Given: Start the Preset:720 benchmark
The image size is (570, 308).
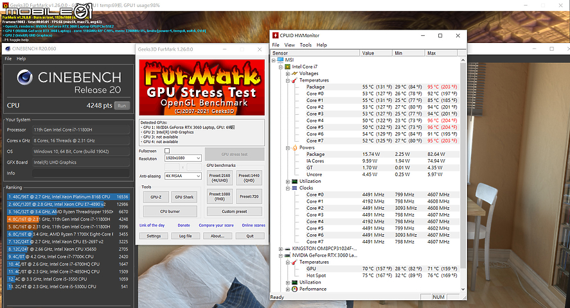Looking at the screenshot, I should click(x=249, y=196).
